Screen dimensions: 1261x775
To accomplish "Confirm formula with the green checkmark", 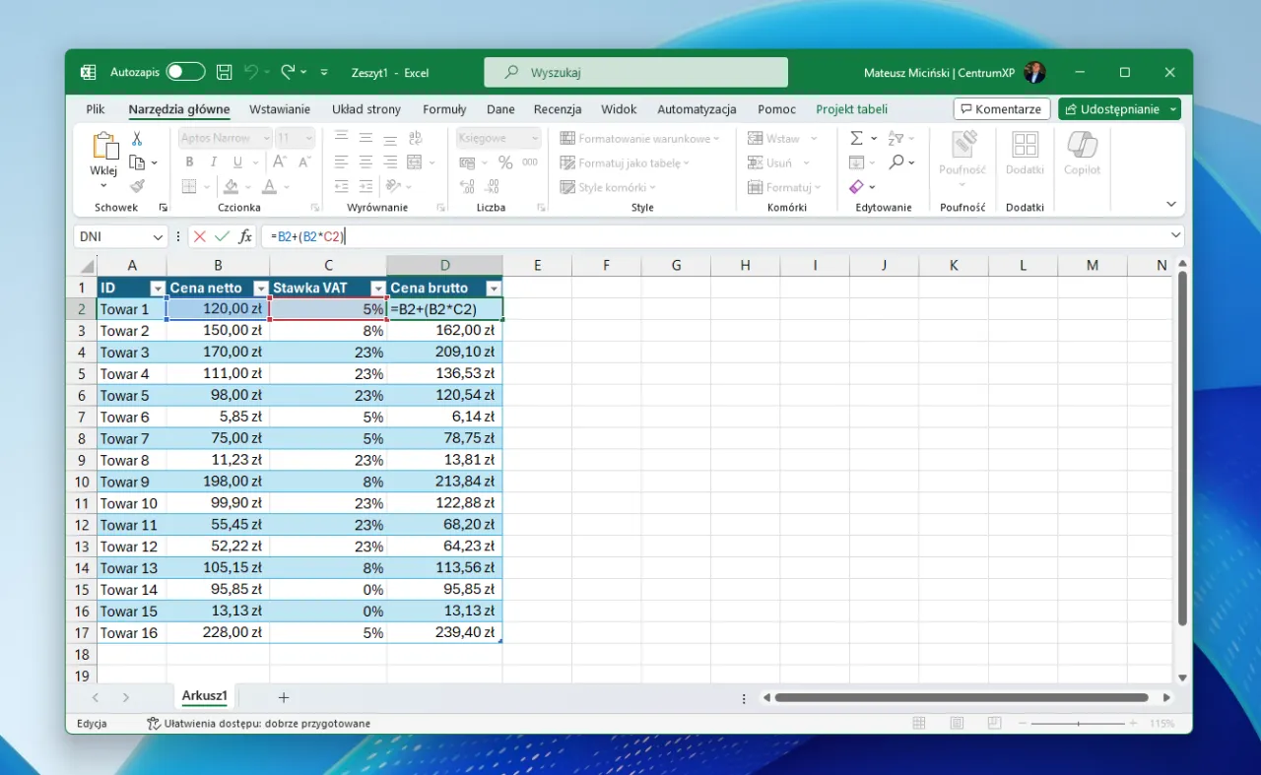I will [222, 236].
